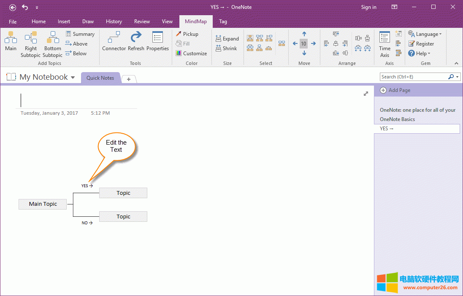Select the Pickup color tool
The height and width of the screenshot is (296, 463).
point(187,34)
